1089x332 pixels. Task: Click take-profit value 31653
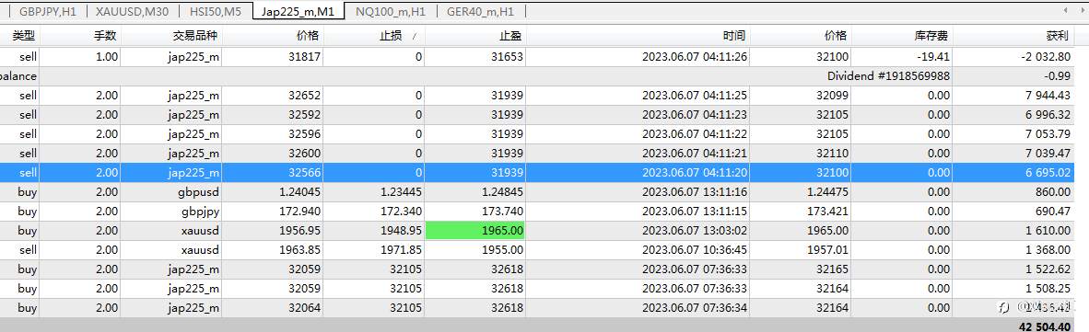pos(507,57)
